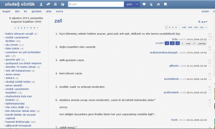This screenshot has width=215, height=129.
Task: Click the user profile icon in header
Action: pyautogui.click(x=41, y=4)
